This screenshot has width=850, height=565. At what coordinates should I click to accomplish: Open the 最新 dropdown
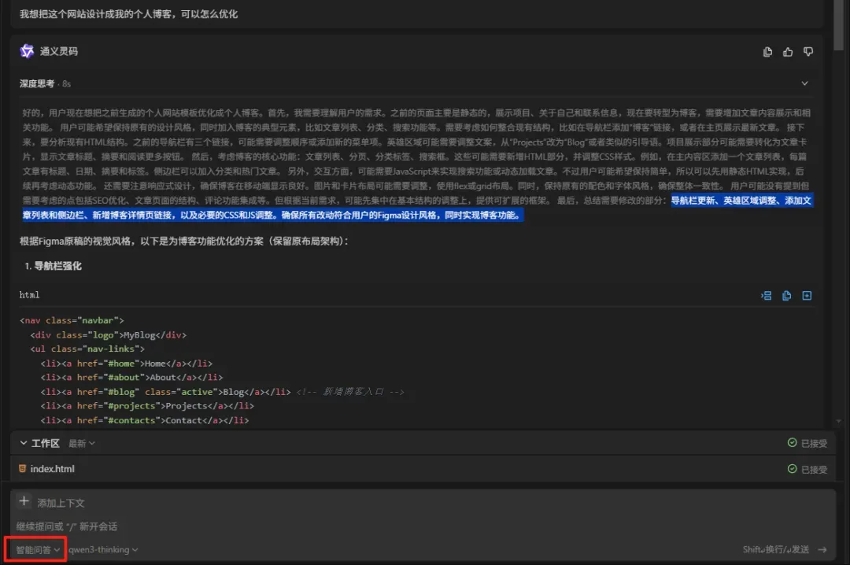coord(81,444)
